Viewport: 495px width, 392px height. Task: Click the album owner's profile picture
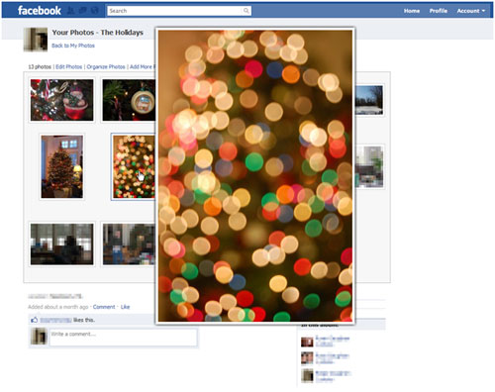tap(36, 40)
